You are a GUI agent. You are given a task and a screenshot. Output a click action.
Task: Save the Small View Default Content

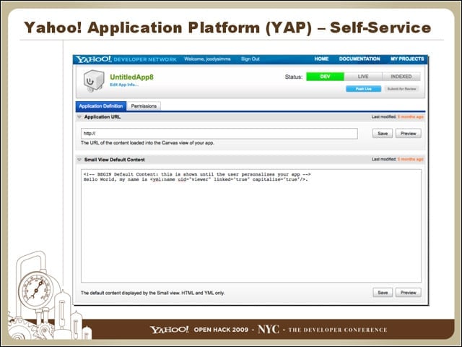click(383, 293)
